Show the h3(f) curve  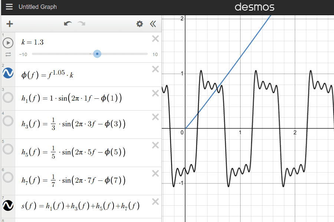point(8,121)
